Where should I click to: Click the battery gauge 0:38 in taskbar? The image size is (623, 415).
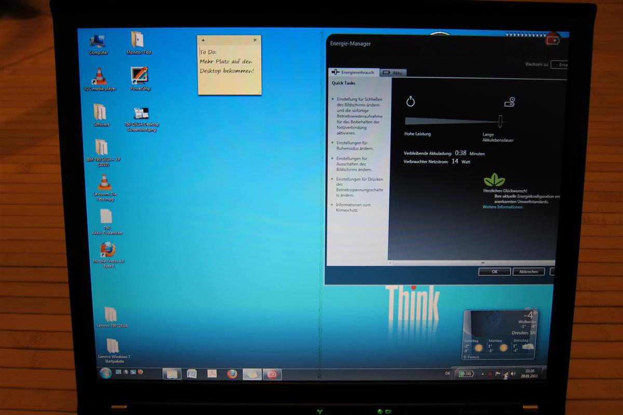(x=466, y=373)
